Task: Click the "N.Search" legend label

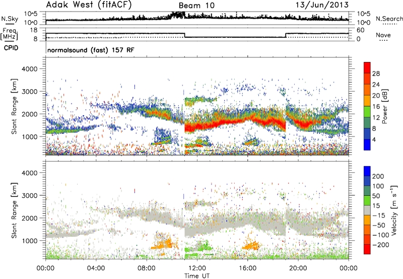Action: [389, 19]
